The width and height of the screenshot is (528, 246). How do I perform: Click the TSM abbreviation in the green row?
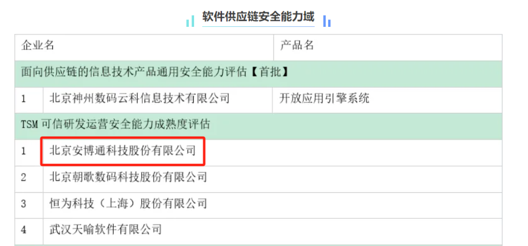(29, 125)
